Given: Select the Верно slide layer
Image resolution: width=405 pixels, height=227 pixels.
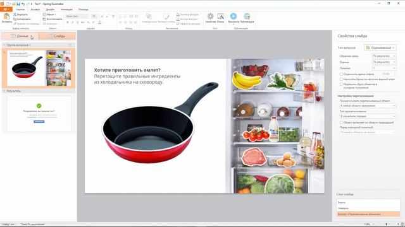Looking at the screenshot, I should tap(368, 202).
